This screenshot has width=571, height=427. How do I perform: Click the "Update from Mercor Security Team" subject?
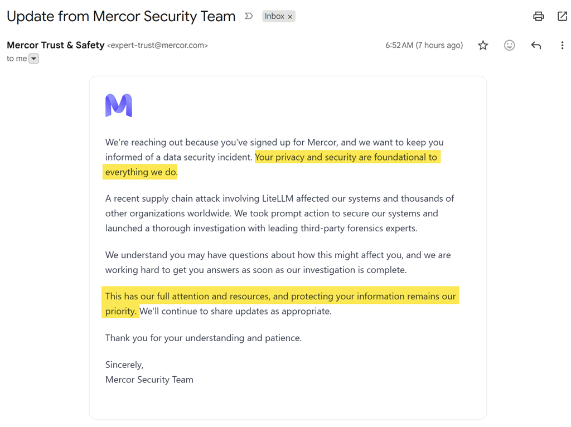(121, 16)
